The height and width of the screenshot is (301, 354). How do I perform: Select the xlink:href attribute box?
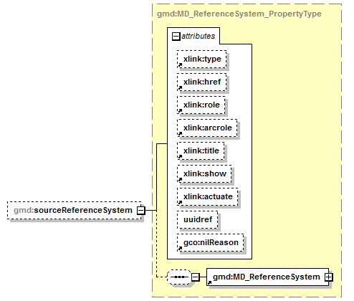coord(202,82)
